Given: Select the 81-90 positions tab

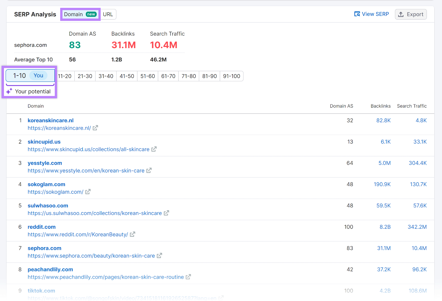Looking at the screenshot, I should [209, 76].
